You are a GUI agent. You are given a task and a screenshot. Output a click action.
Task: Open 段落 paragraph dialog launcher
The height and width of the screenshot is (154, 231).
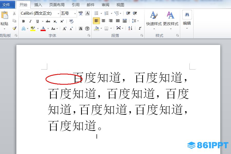point(142,35)
